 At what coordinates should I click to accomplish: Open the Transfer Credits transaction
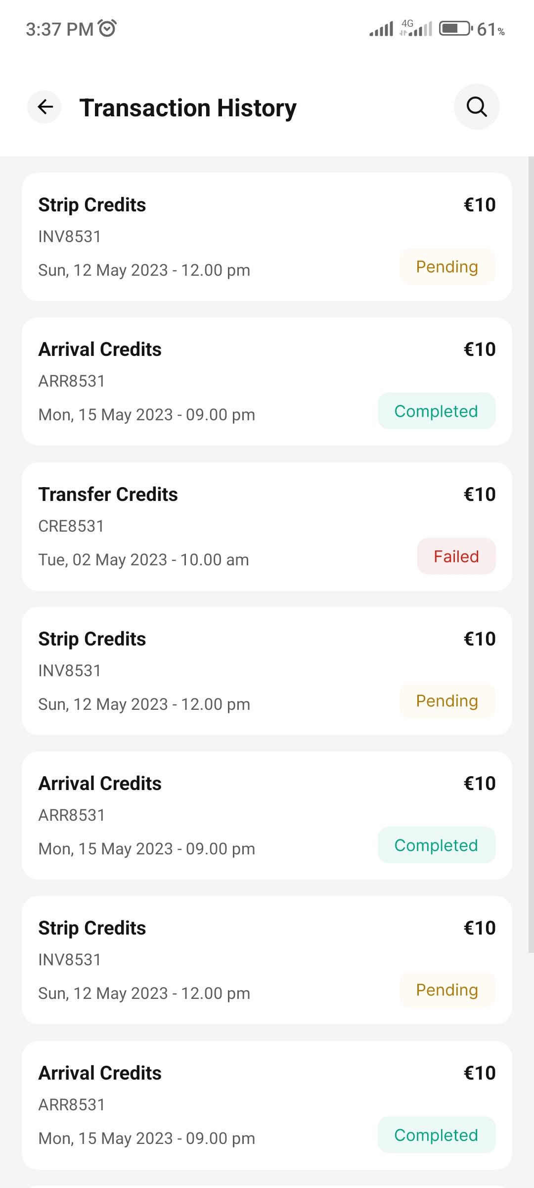[x=108, y=495]
